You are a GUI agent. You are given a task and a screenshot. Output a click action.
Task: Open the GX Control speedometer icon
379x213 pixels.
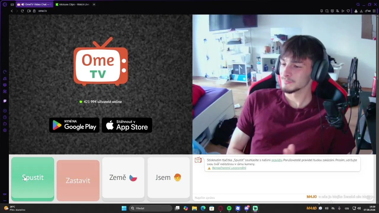click(x=5, y=72)
